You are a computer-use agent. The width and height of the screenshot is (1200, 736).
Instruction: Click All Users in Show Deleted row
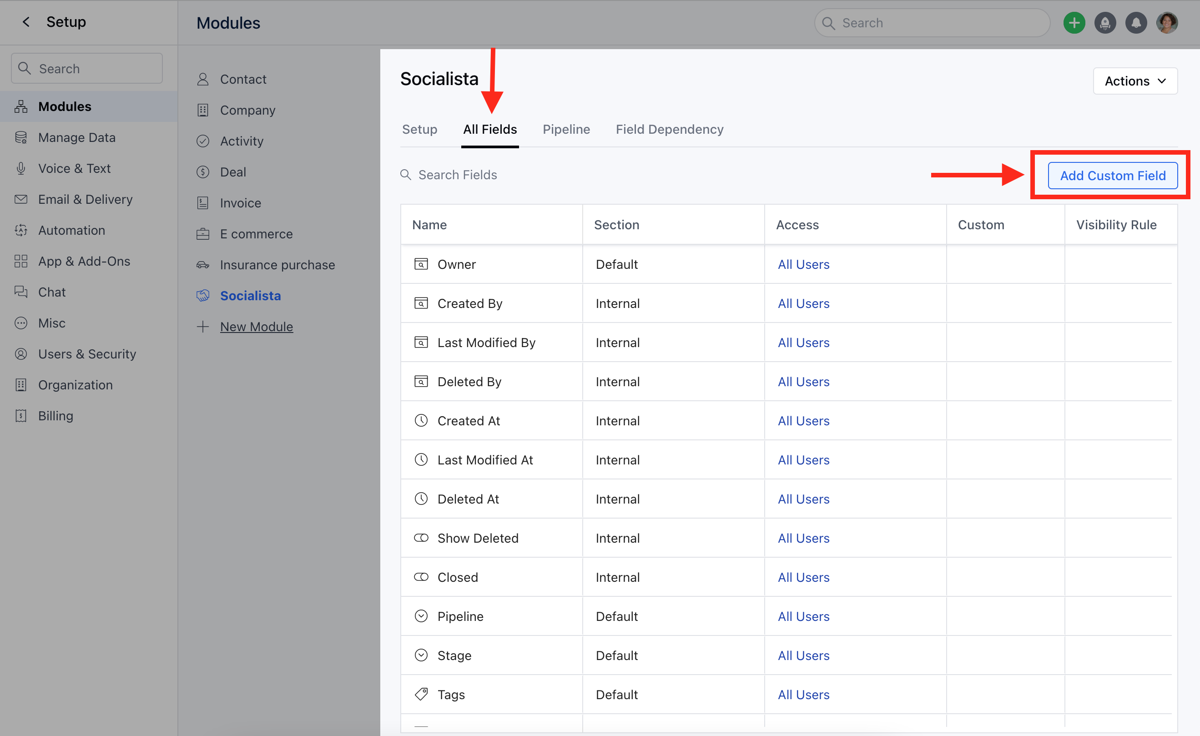coord(804,538)
